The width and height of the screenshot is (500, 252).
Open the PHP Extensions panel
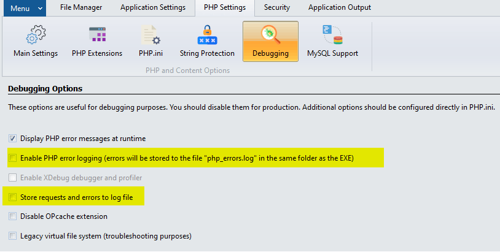[97, 36]
